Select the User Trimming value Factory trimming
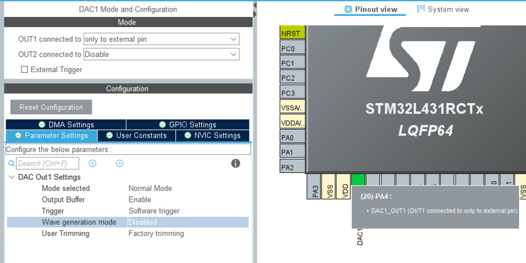The image size is (526, 263). click(156, 234)
